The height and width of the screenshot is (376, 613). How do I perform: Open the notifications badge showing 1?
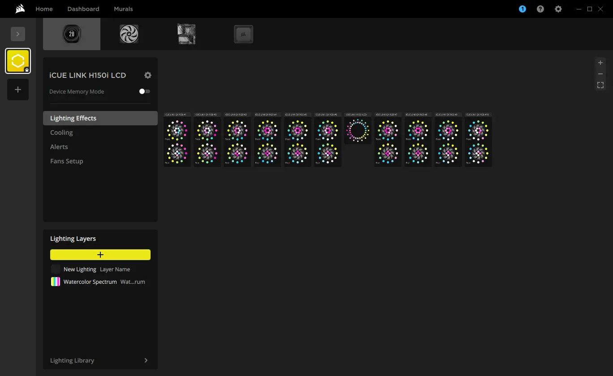tap(522, 9)
